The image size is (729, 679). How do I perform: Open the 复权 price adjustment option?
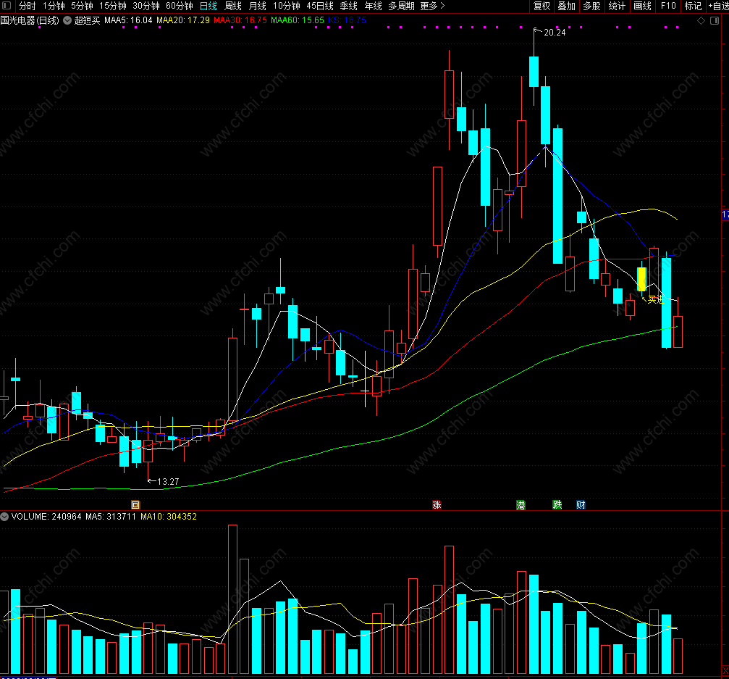(x=542, y=6)
